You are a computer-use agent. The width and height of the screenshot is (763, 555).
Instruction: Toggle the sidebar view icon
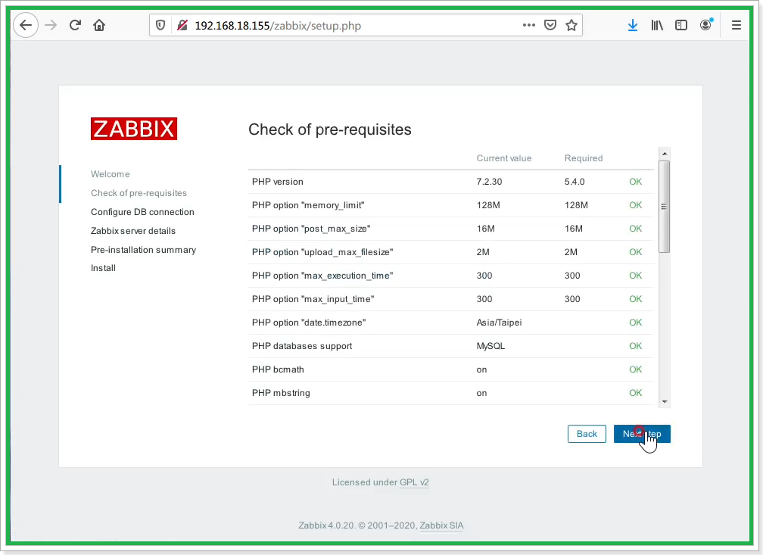point(681,25)
